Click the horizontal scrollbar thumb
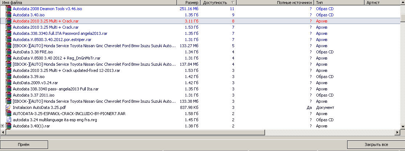 point(135,132)
